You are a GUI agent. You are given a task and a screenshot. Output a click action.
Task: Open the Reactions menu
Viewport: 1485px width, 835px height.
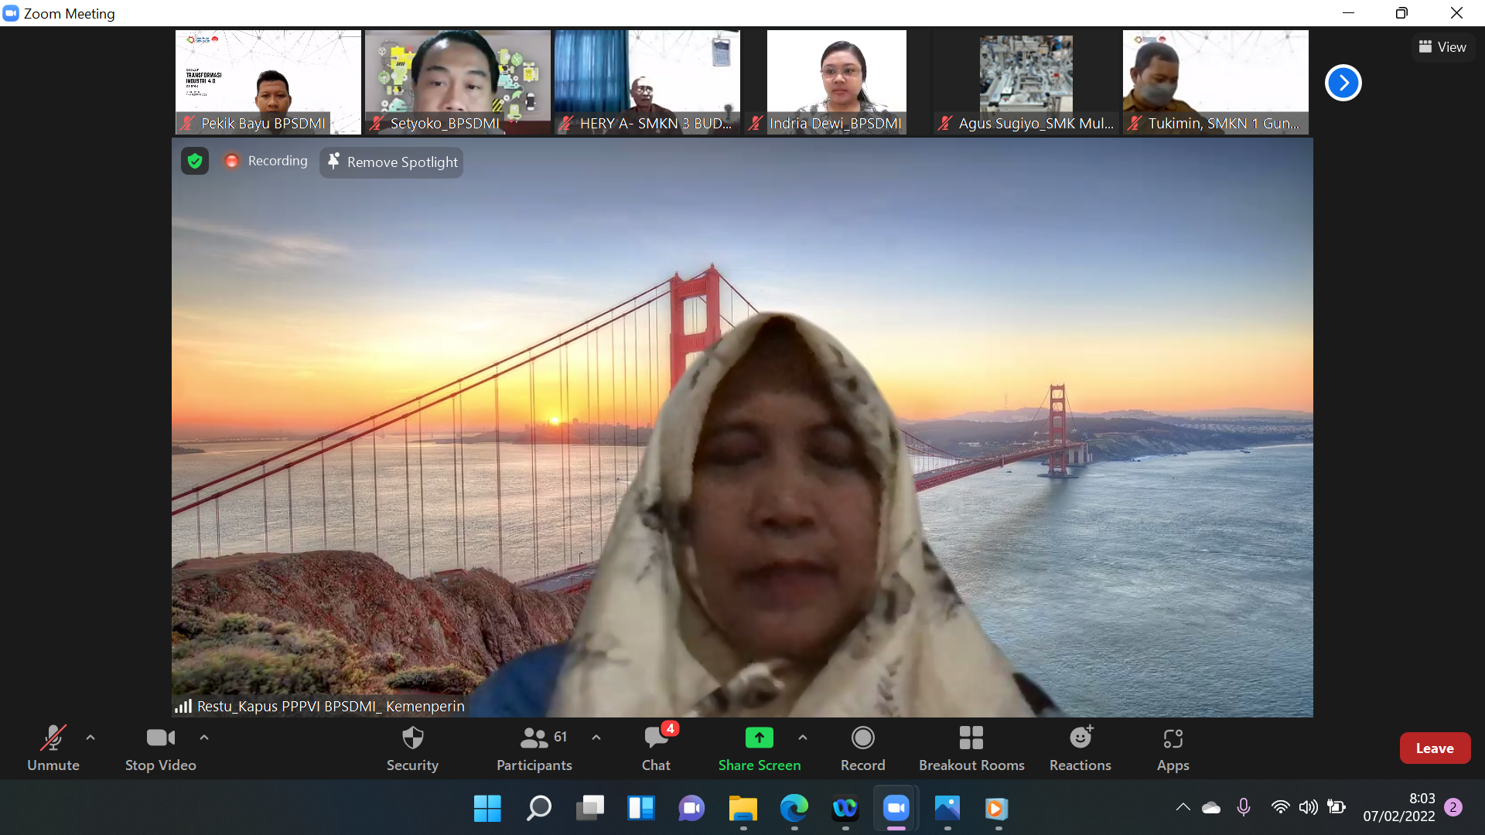click(x=1080, y=748)
